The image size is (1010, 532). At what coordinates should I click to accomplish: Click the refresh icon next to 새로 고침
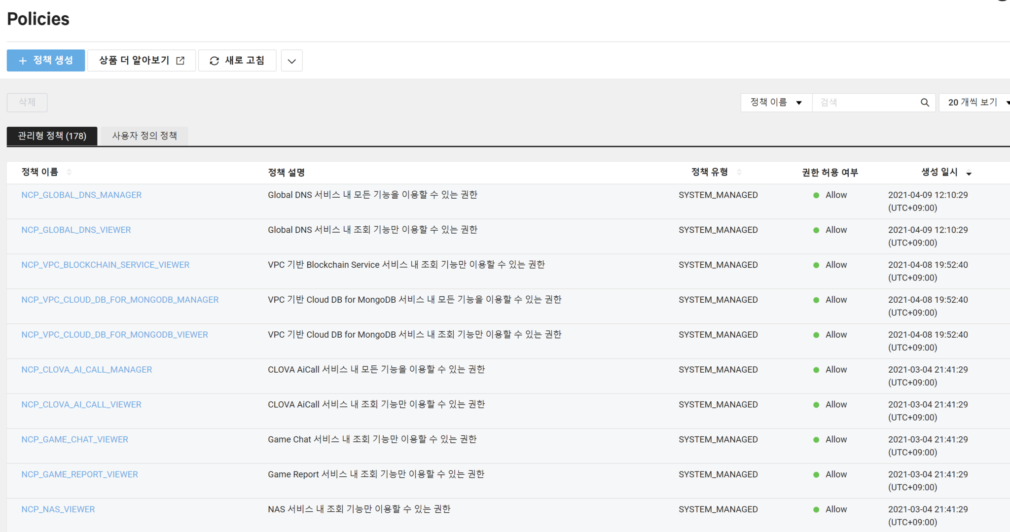pos(214,60)
